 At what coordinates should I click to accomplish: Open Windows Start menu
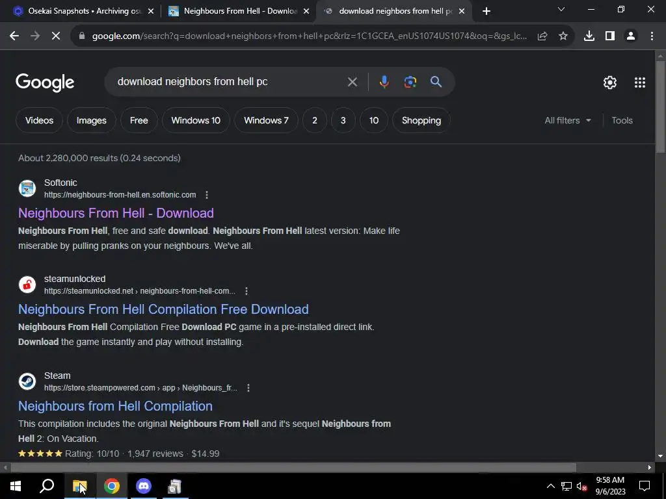click(16, 486)
